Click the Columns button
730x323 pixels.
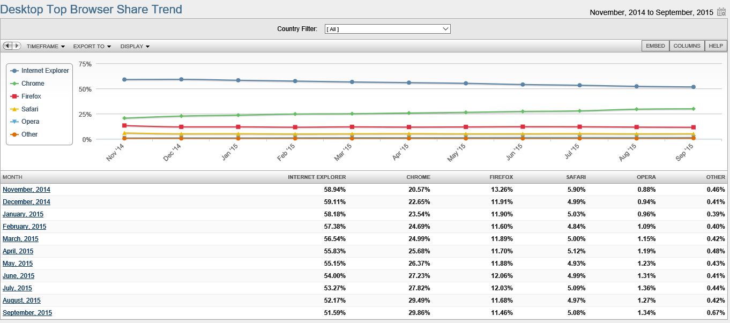tap(687, 46)
